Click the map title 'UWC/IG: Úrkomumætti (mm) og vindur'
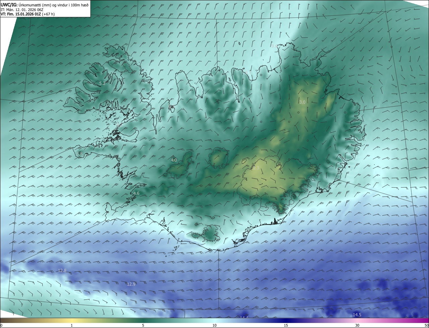Image resolution: width=429 pixels, height=328 pixels. pyautogui.click(x=45, y=5)
